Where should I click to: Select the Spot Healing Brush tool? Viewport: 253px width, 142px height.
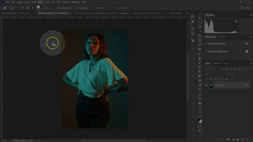[x=200, y=49]
